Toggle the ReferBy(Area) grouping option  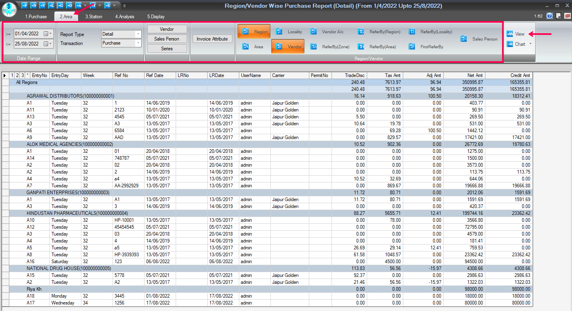[377, 47]
